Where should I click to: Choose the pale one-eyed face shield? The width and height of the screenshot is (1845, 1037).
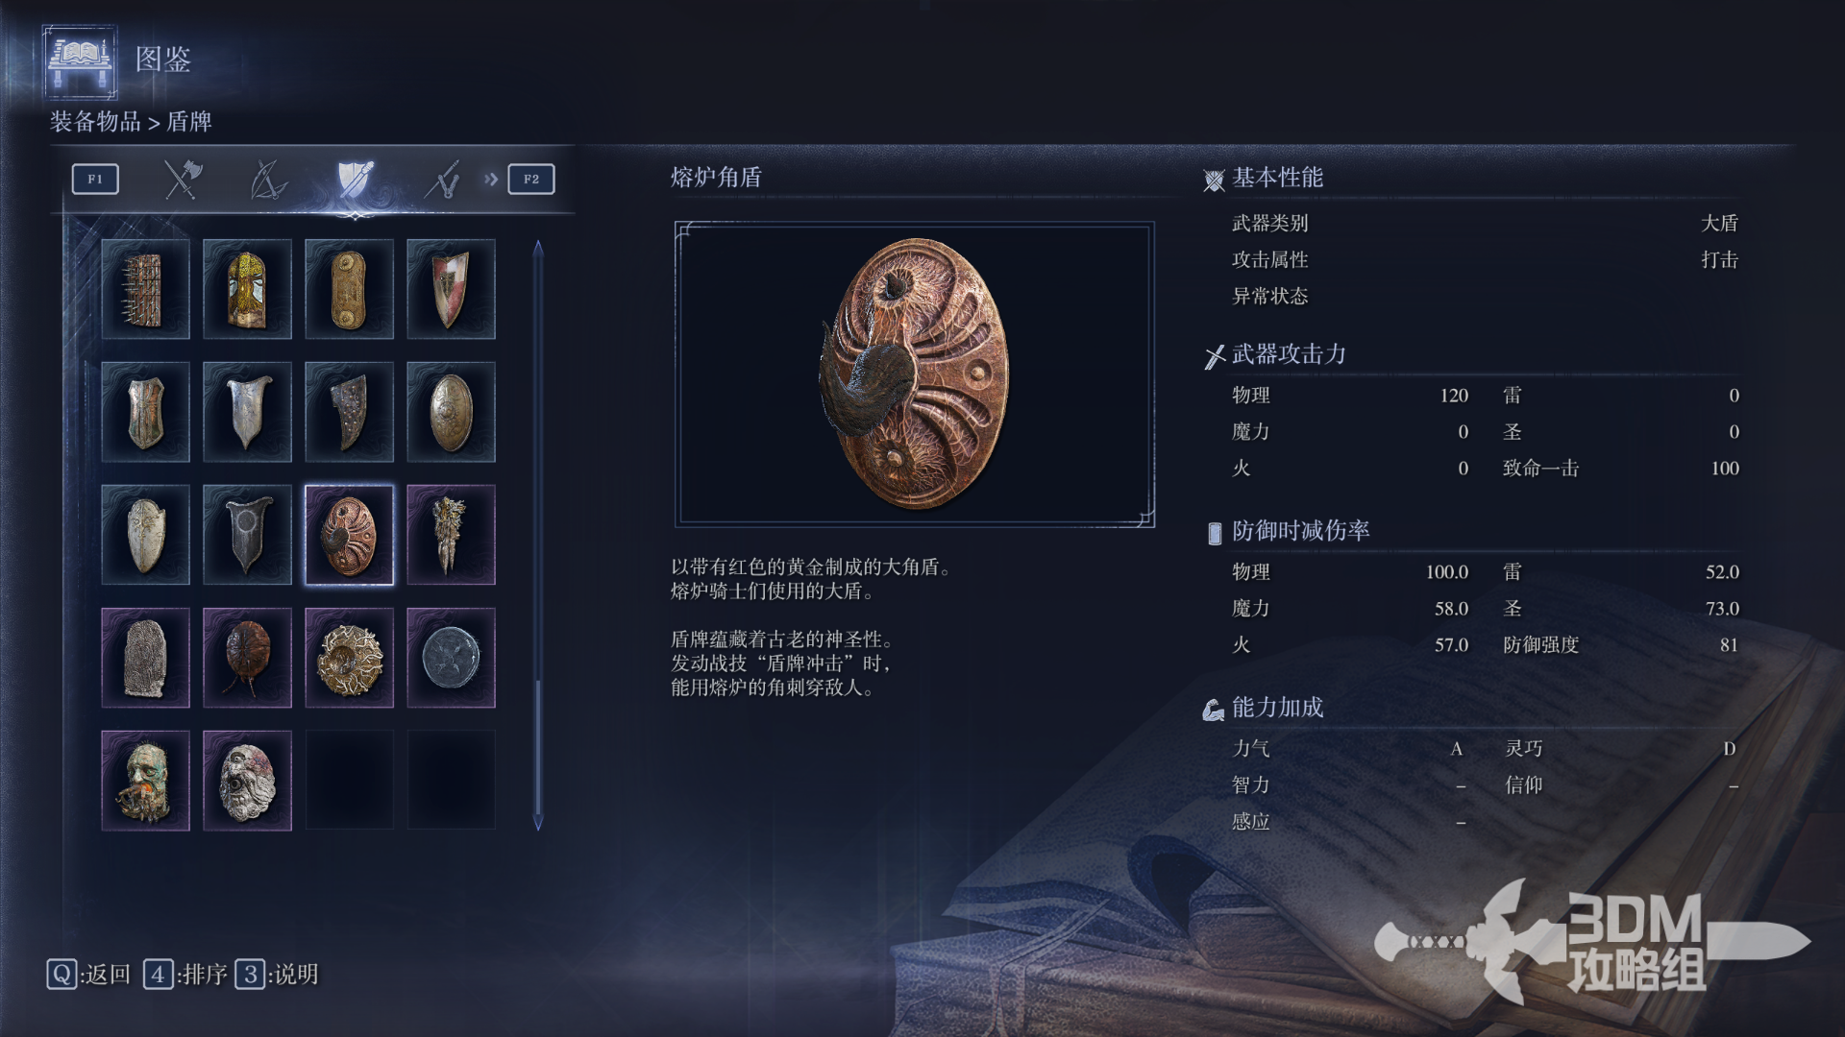point(247,781)
